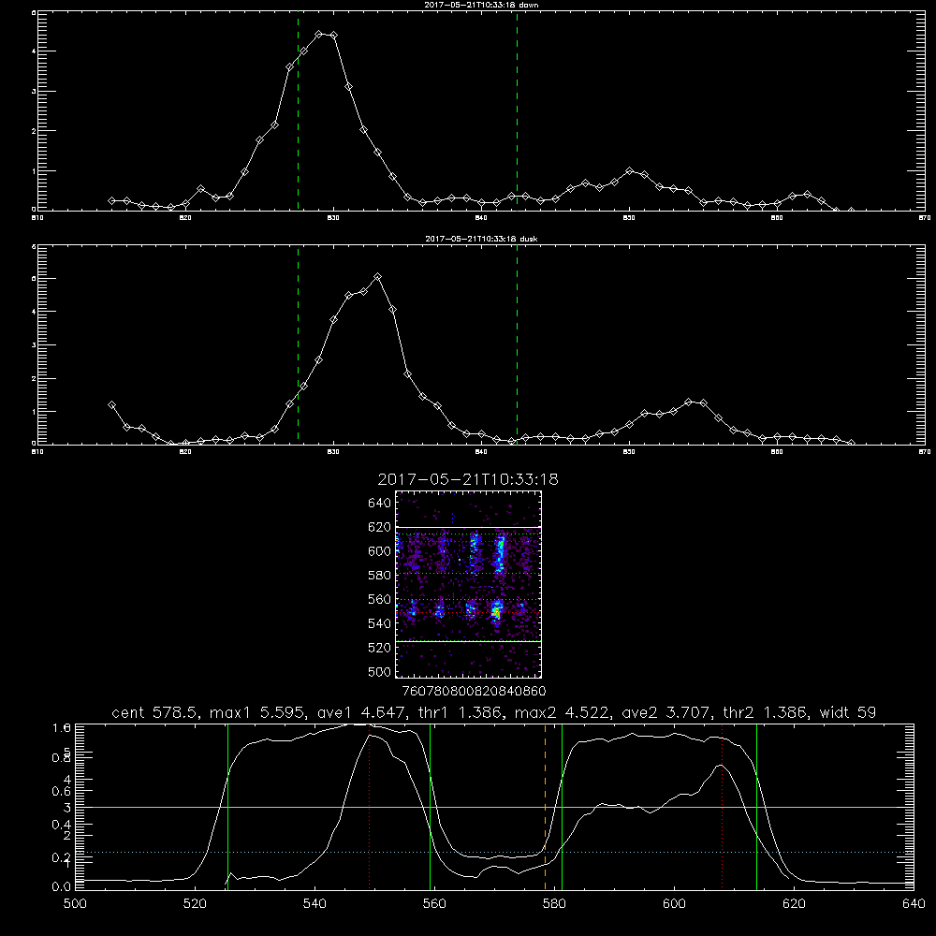
Task: Click the highest diamond marker on the dusk curve
Action: pyautogui.click(x=377, y=277)
